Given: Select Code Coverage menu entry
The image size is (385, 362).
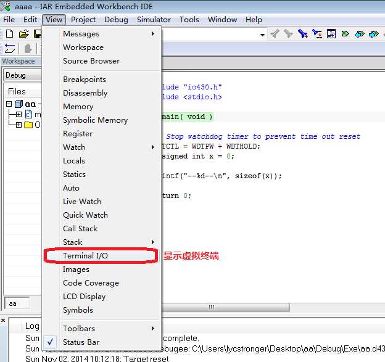Looking at the screenshot, I should tap(102, 282).
